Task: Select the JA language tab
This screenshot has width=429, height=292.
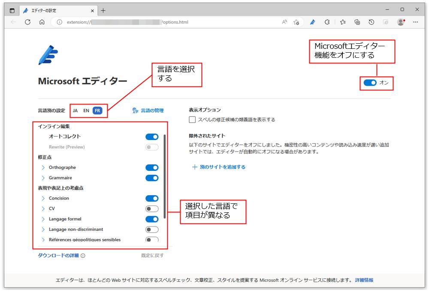Action: coord(75,110)
